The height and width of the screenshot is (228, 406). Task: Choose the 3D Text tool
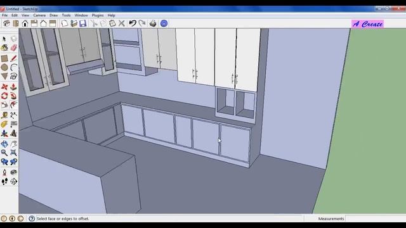click(x=13, y=134)
